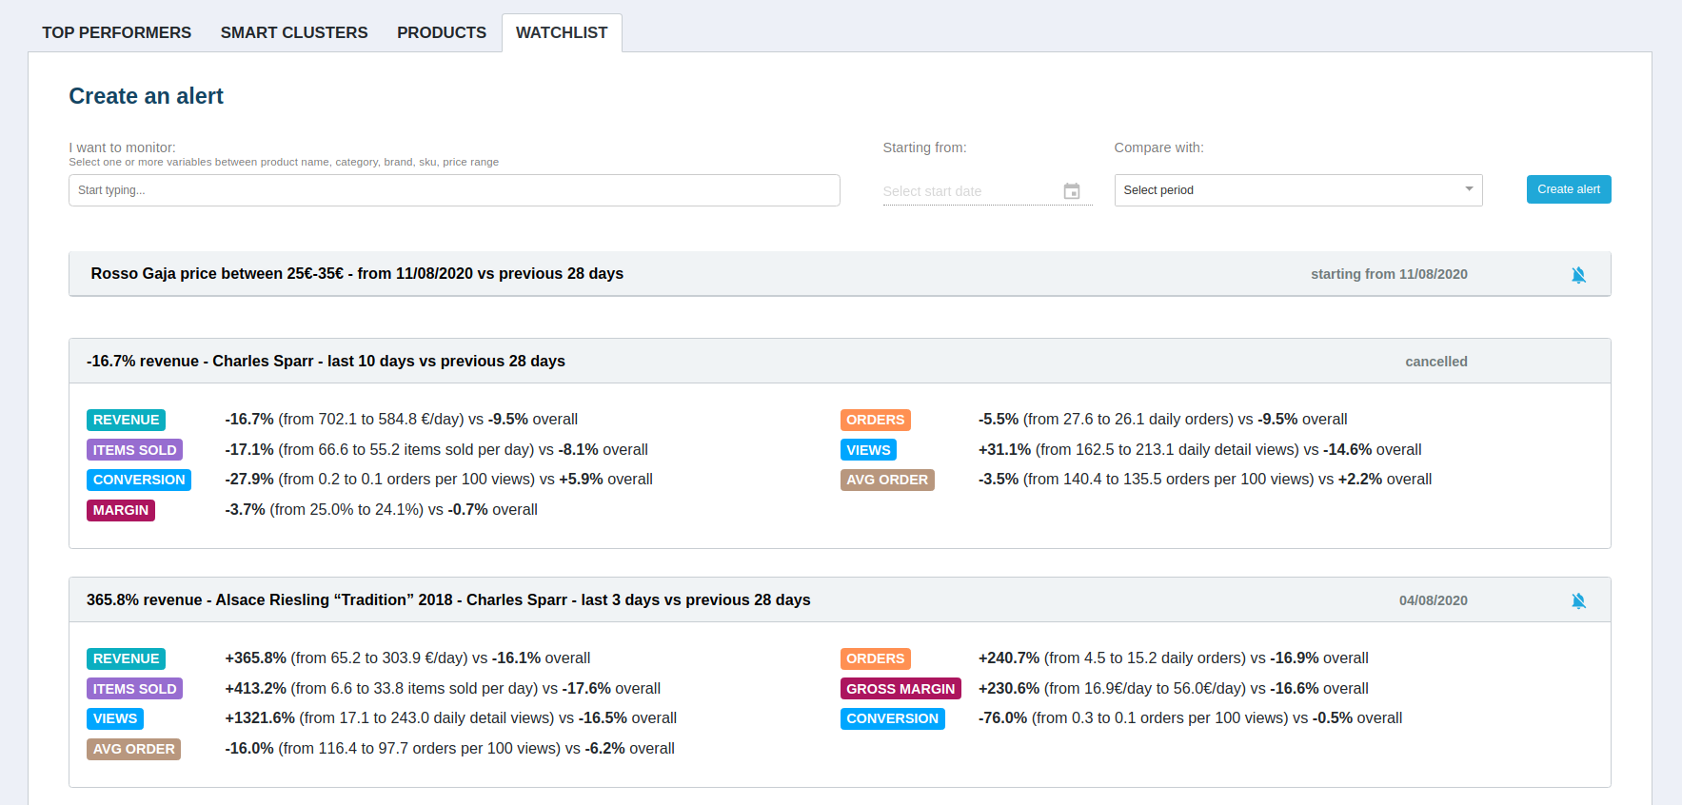1682x805 pixels.
Task: Switch to Top Performers tab
Action: coord(116,32)
